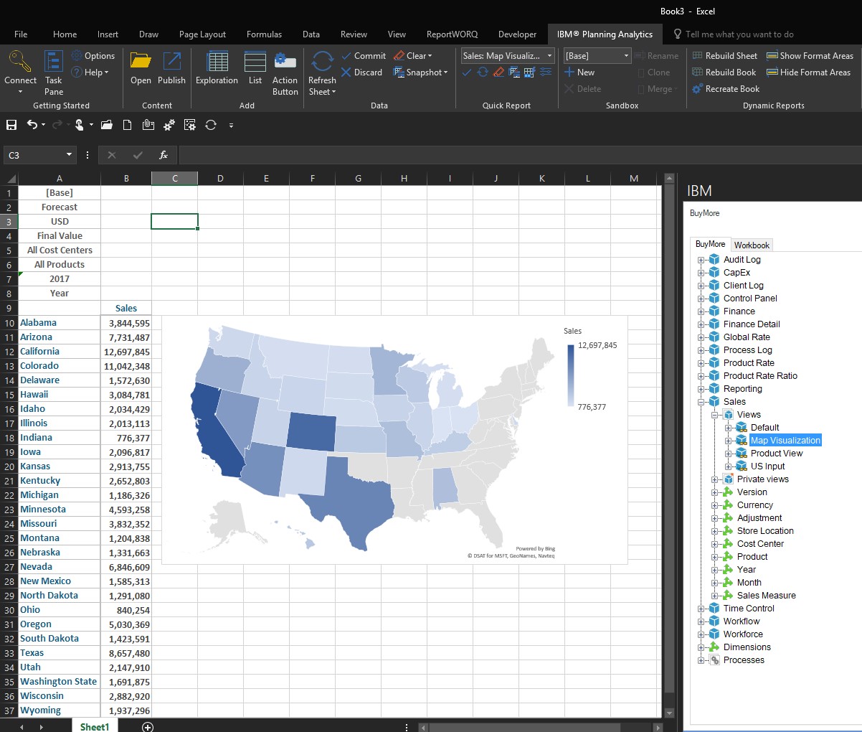Click the Sales legend gradient bar
Image resolution: width=862 pixels, height=732 pixels.
571,376
